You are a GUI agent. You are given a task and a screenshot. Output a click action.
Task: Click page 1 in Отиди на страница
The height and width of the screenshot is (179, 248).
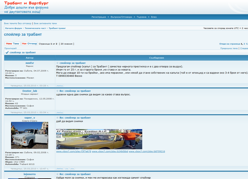pos(241,44)
